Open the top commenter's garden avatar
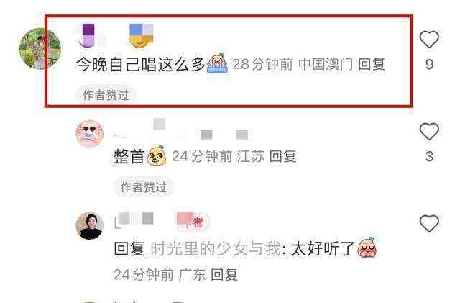This screenshot has height=303, width=460. click(40, 48)
